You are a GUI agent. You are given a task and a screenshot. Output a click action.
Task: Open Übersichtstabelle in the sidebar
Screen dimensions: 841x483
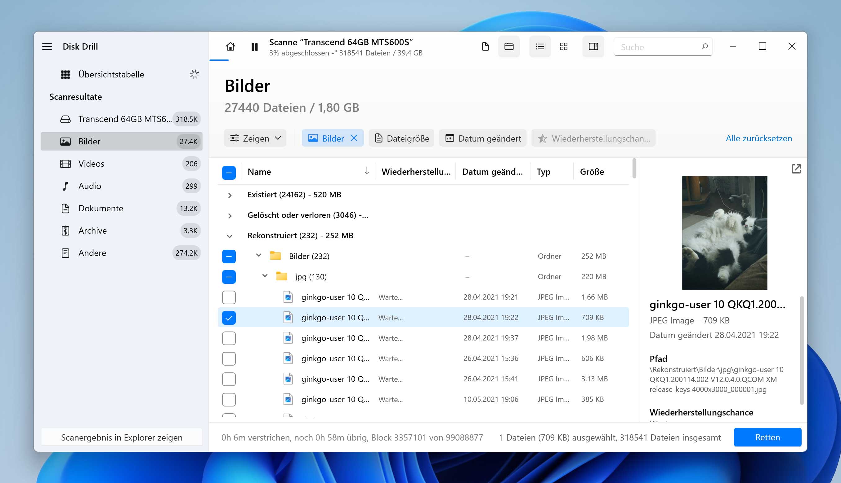[x=122, y=75]
